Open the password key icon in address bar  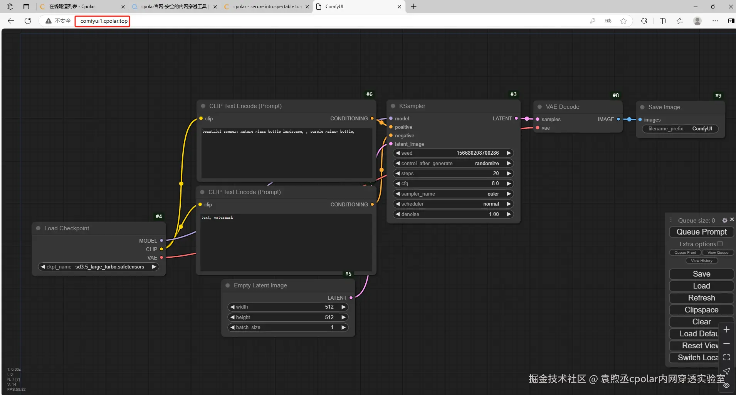[x=593, y=21]
